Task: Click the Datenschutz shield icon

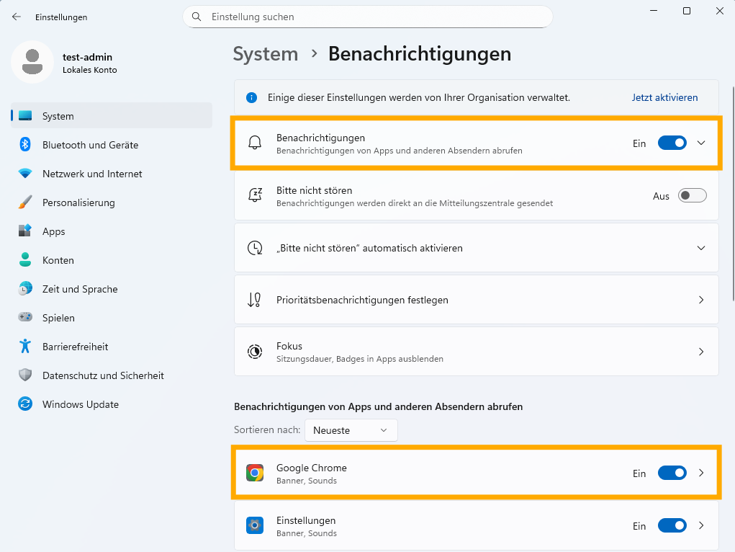Action: pyautogui.click(x=25, y=375)
